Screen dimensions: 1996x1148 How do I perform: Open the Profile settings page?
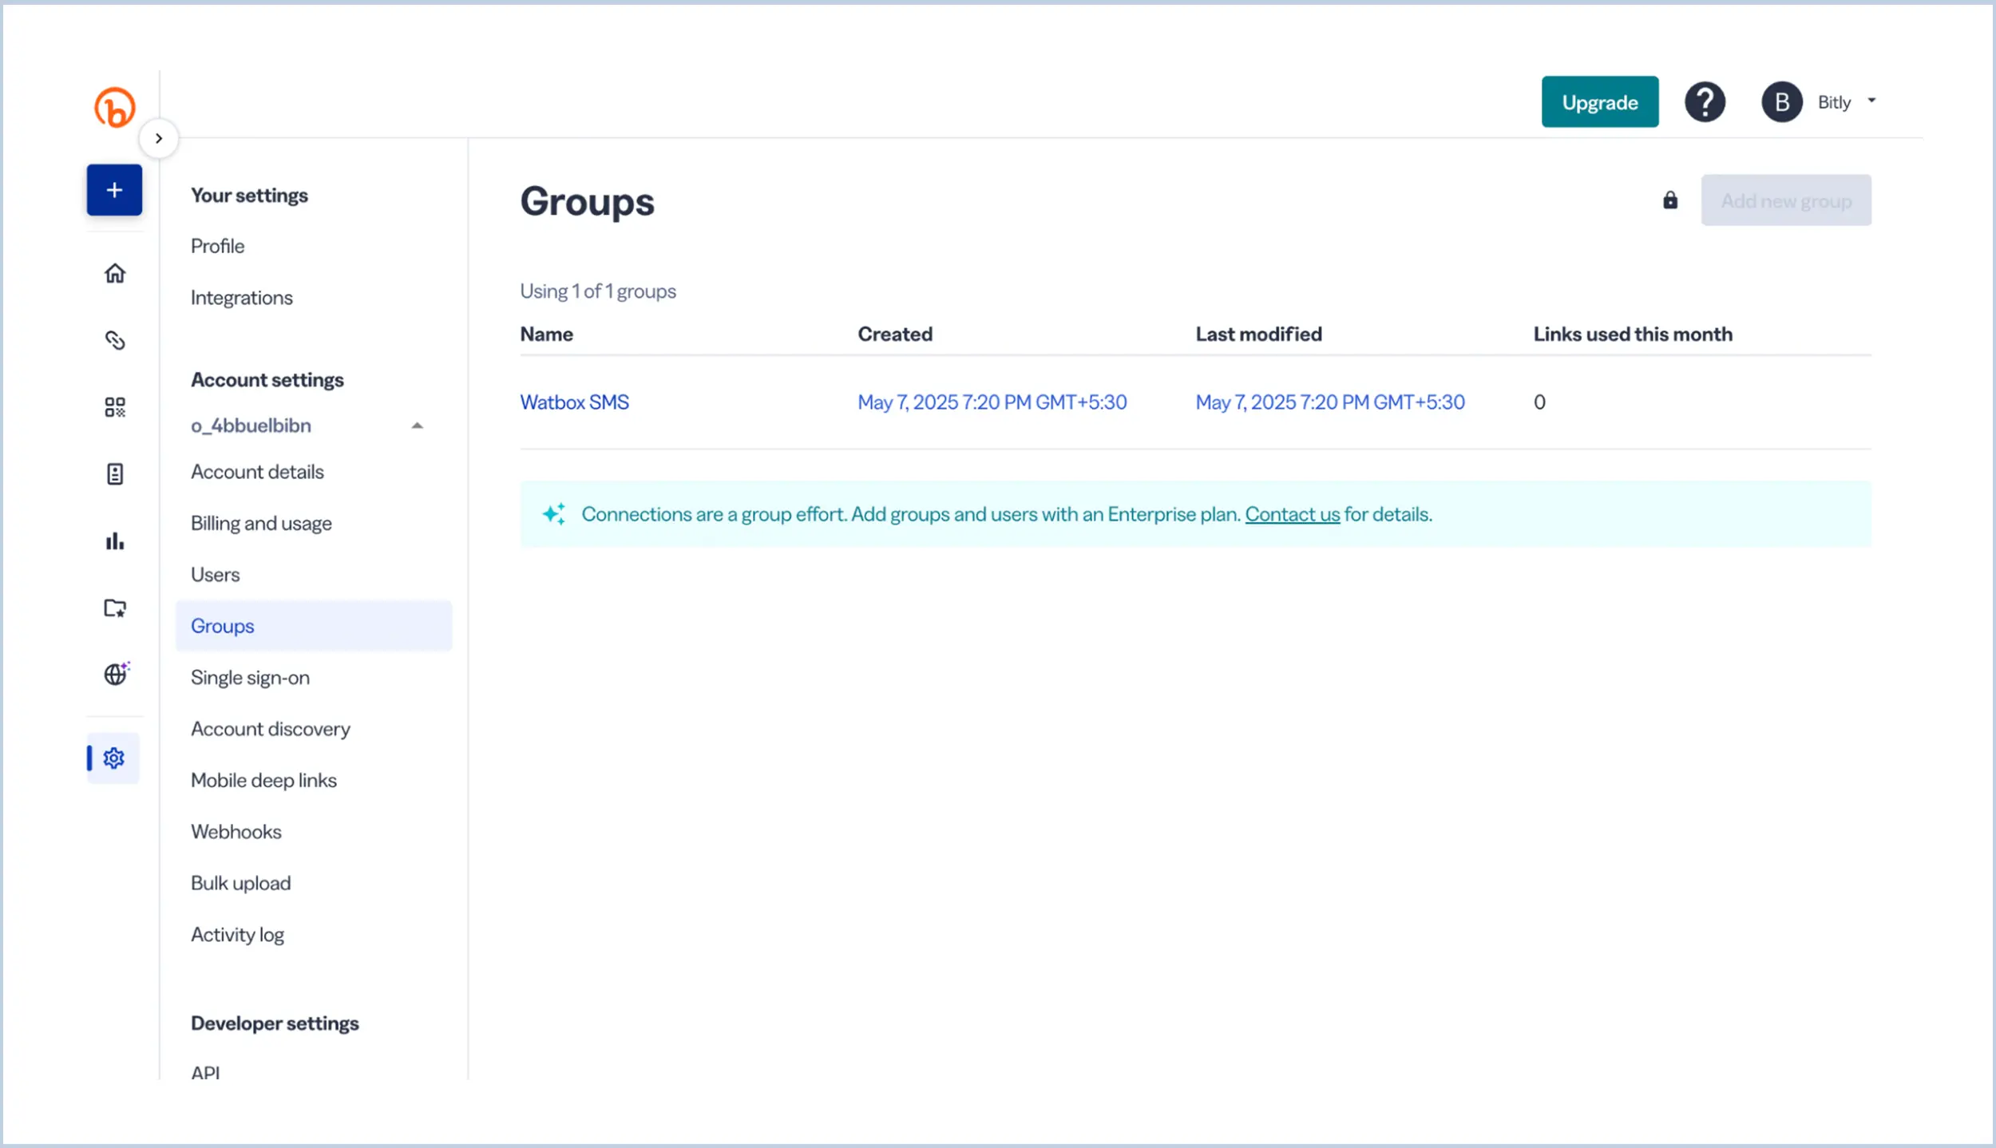click(217, 246)
